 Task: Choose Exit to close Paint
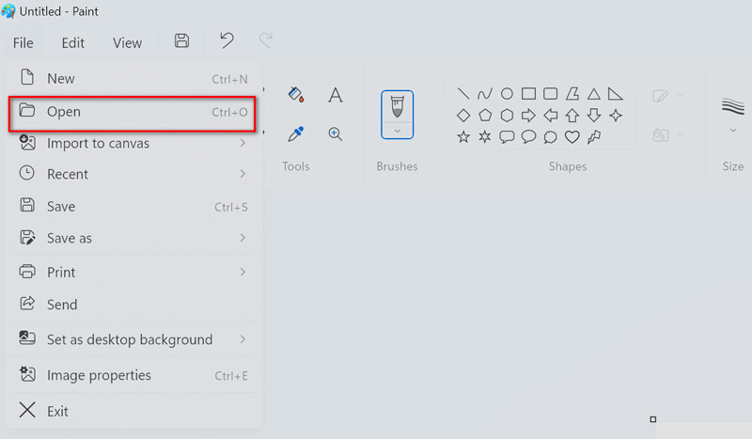[133, 411]
